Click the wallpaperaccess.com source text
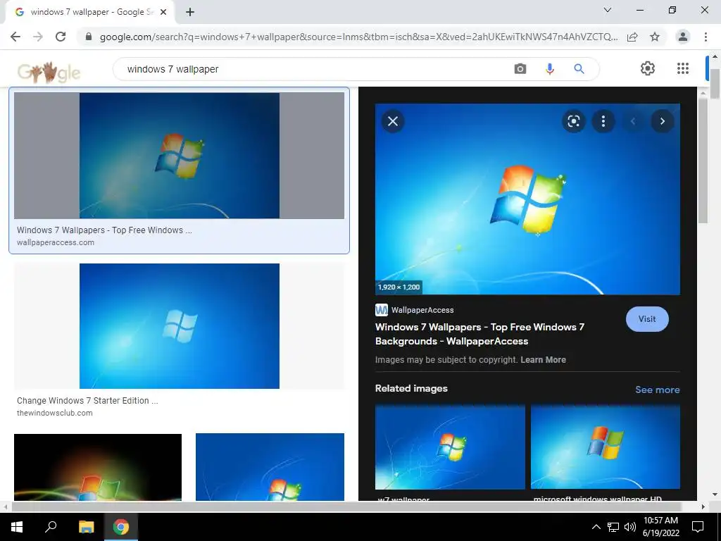 [56, 242]
